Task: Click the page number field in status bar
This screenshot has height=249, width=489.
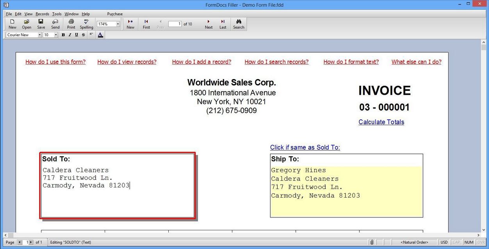Action: 26,242
